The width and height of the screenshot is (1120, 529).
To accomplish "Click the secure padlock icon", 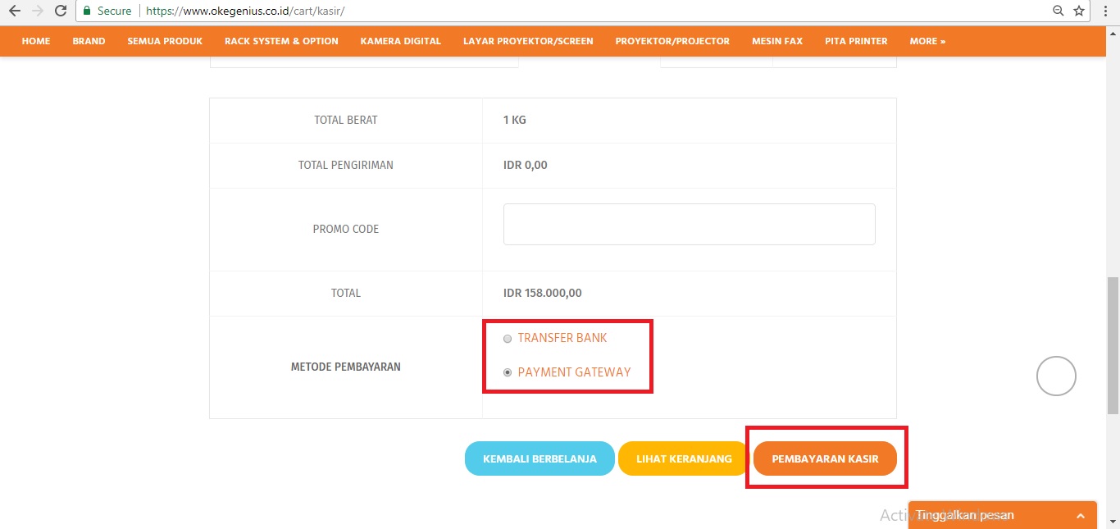I will pyautogui.click(x=87, y=11).
